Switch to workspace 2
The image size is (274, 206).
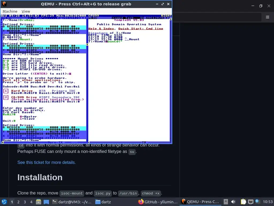pos(18,202)
